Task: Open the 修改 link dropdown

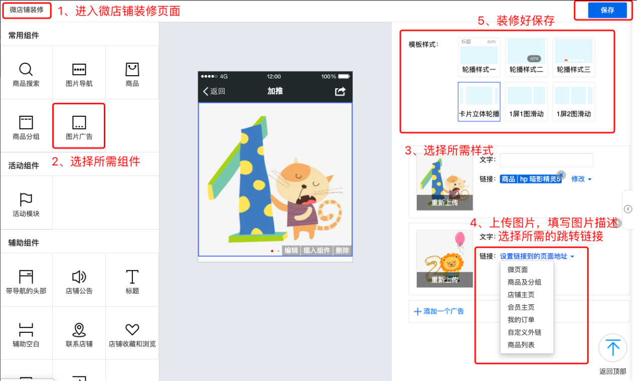Action: (581, 179)
